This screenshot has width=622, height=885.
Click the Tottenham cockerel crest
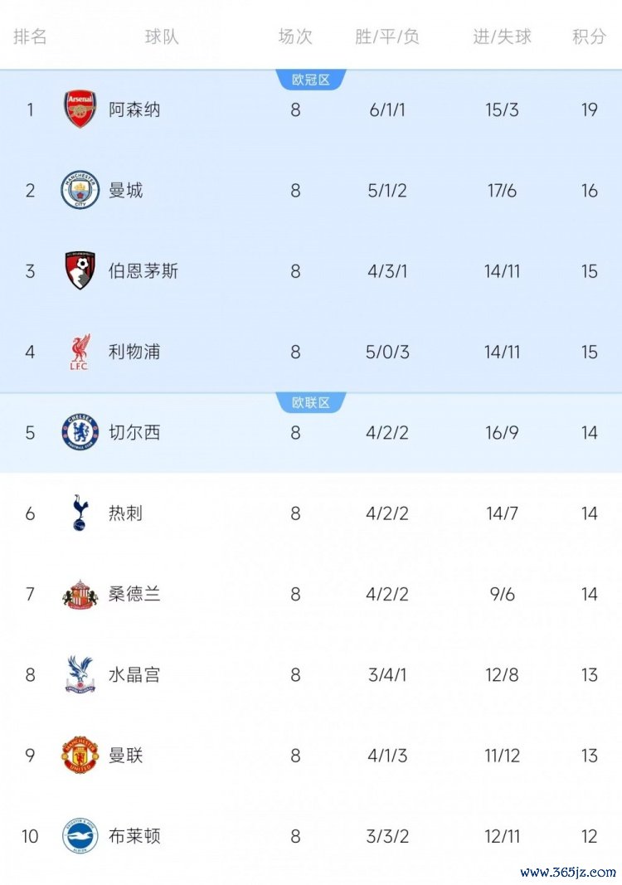pyautogui.click(x=80, y=513)
